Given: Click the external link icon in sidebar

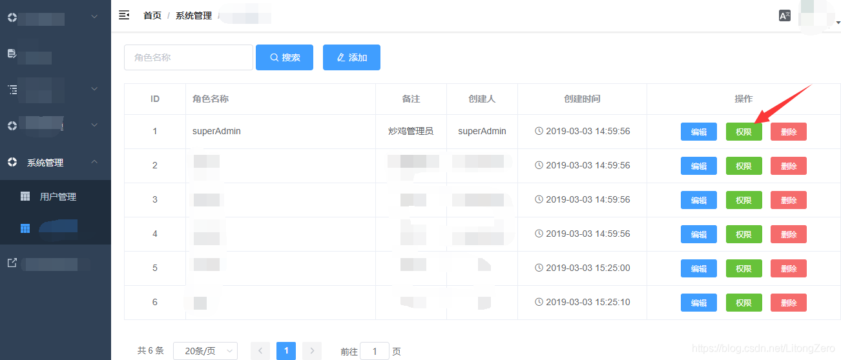Looking at the screenshot, I should pos(12,263).
